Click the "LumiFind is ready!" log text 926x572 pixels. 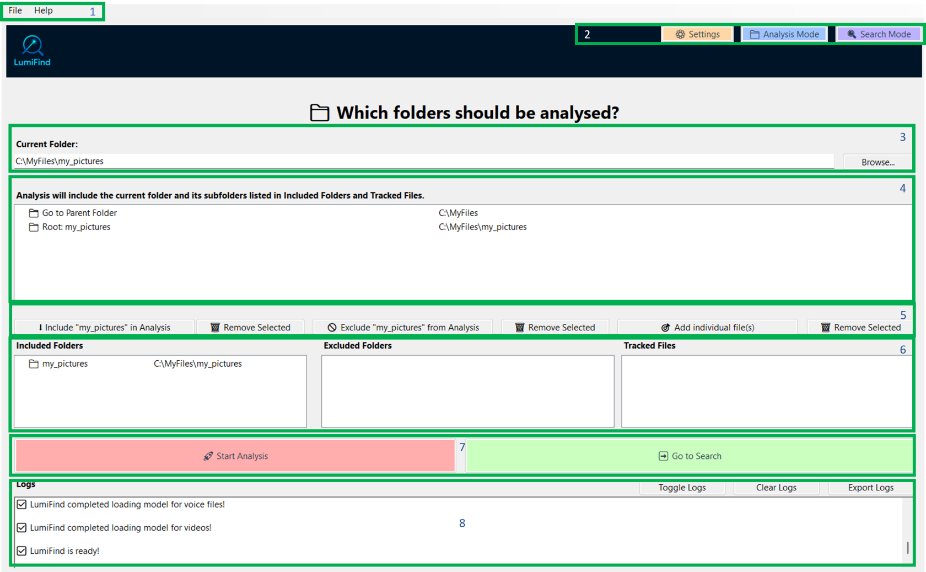[64, 550]
